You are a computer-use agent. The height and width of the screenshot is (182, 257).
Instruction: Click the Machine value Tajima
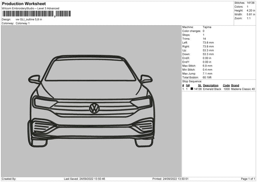207,27
